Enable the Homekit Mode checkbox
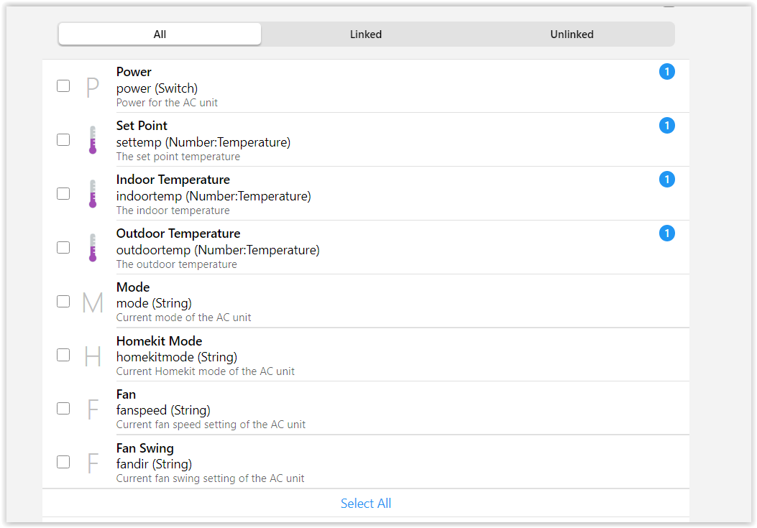 63,355
